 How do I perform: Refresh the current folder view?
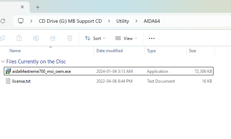3,21
